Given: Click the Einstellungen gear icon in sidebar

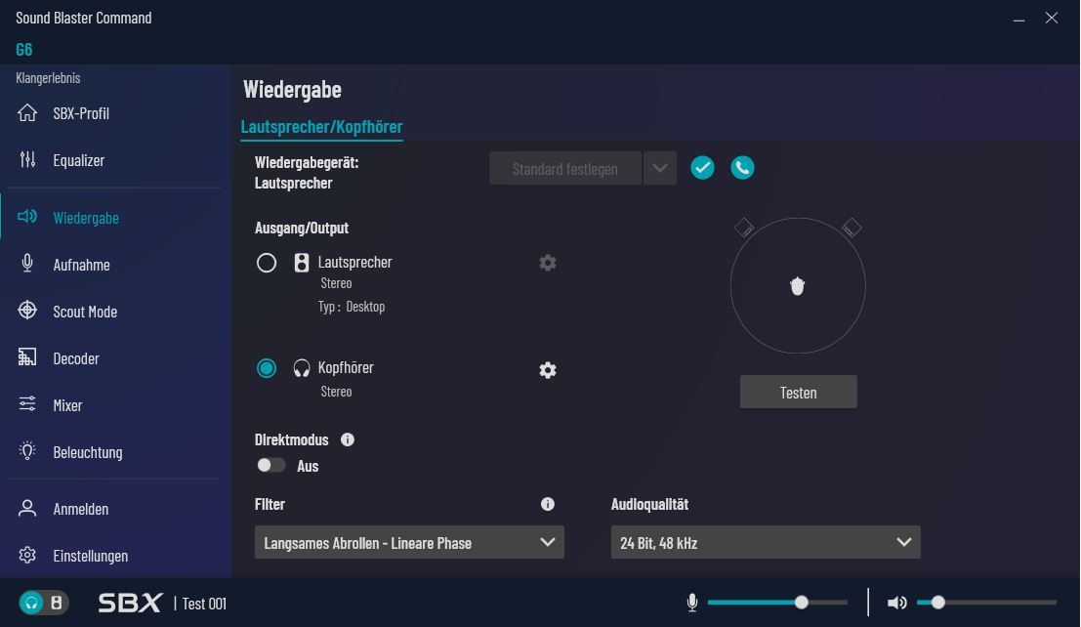Looking at the screenshot, I should coord(27,555).
